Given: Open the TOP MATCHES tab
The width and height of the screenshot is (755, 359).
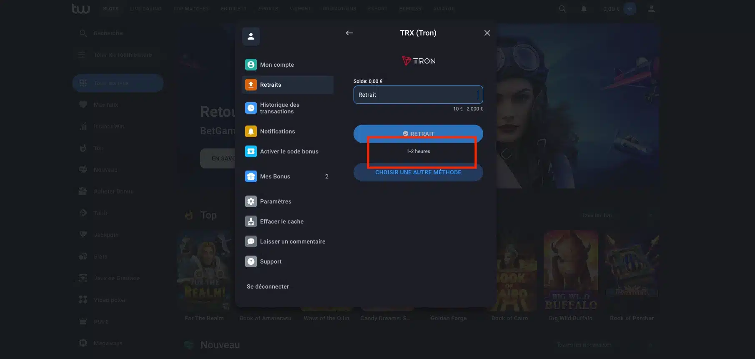Looking at the screenshot, I should tap(191, 9).
